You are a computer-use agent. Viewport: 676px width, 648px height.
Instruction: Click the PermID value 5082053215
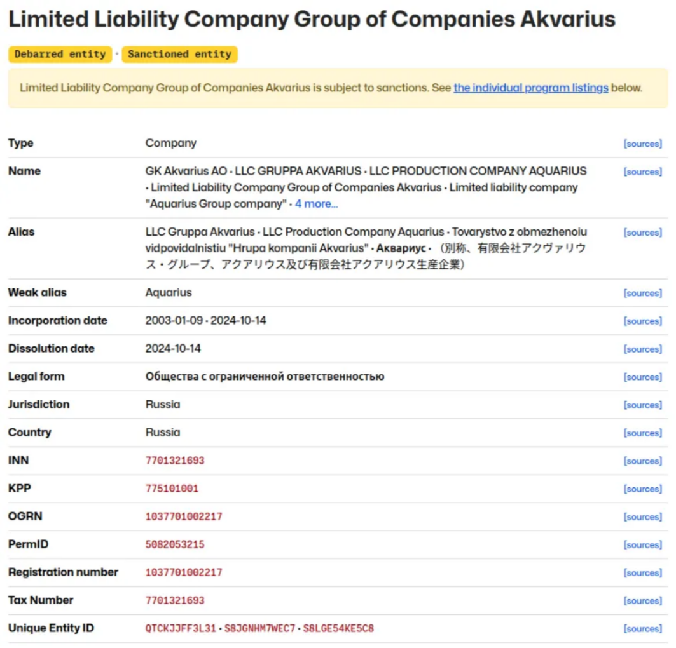click(x=175, y=544)
